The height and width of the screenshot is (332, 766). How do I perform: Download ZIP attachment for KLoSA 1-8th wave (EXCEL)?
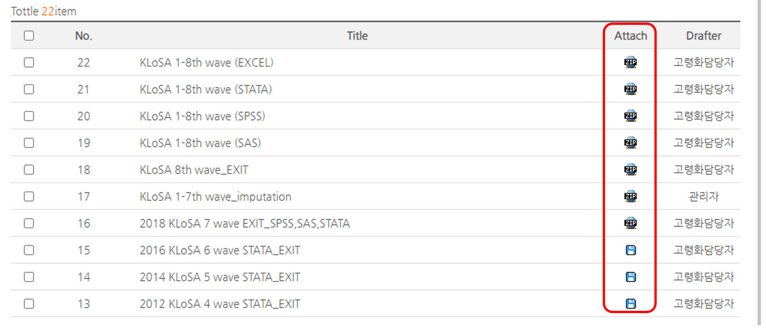pos(630,62)
